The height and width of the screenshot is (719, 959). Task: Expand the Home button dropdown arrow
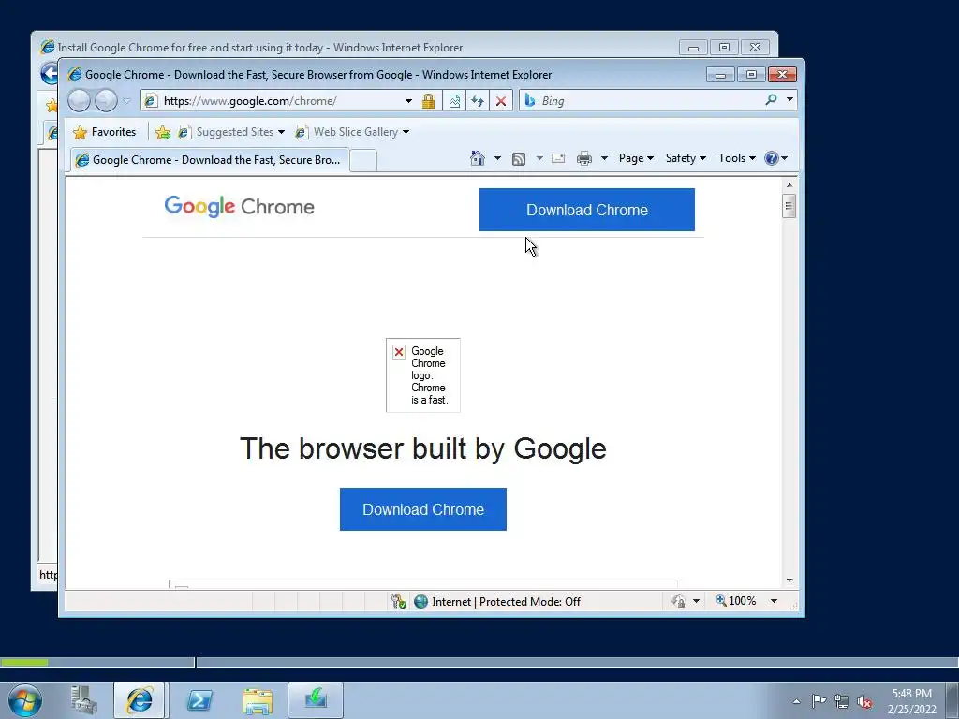tap(497, 158)
